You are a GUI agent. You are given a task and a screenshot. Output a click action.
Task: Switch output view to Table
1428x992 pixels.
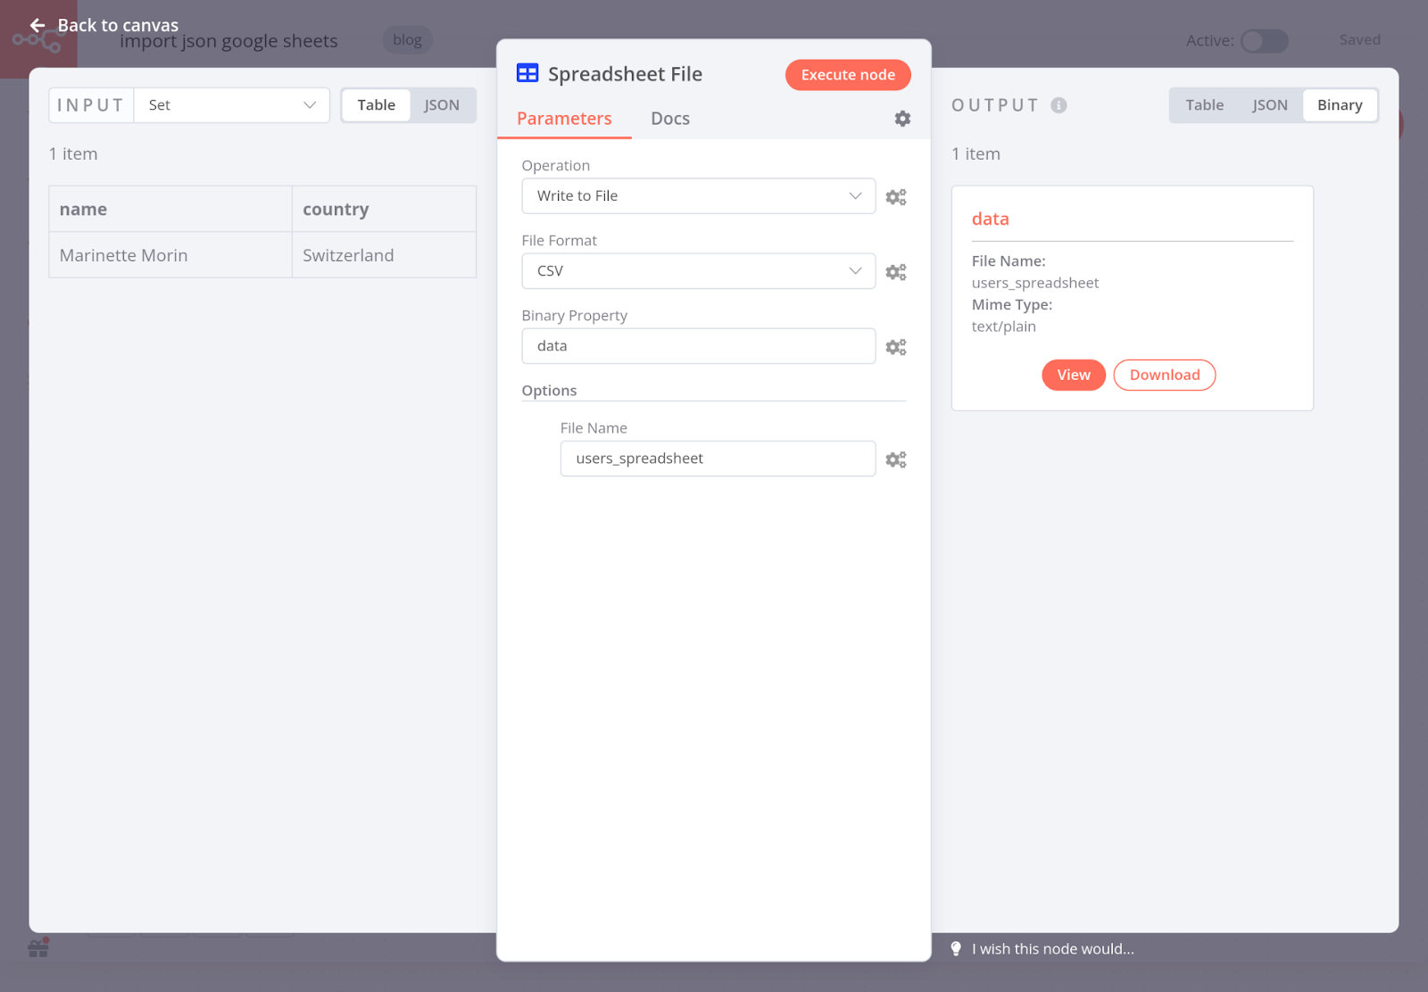pos(1204,105)
